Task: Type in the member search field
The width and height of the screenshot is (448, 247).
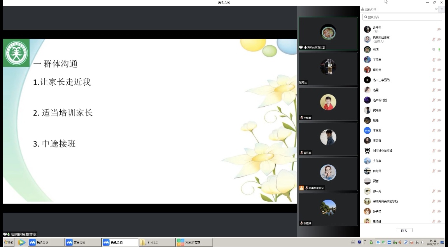Action: (x=403, y=17)
